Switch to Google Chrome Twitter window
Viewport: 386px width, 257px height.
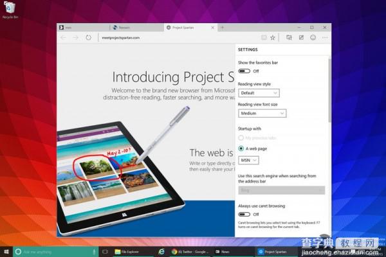click(x=190, y=252)
